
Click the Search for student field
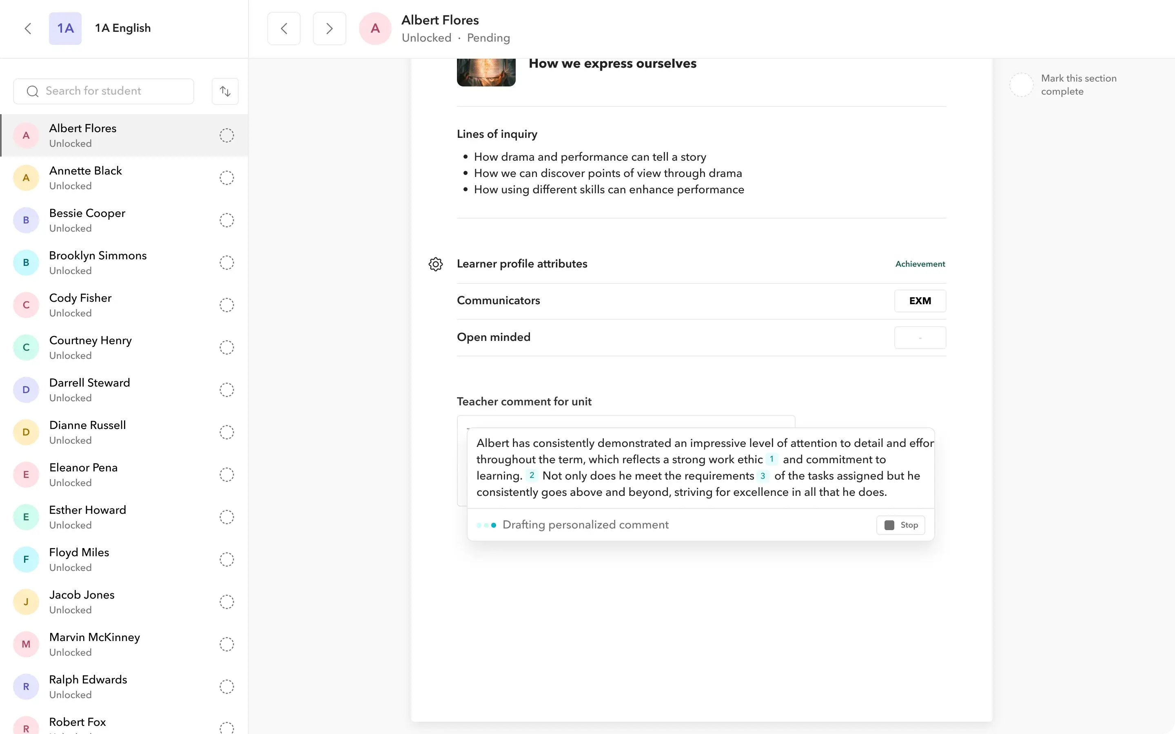pos(104,91)
